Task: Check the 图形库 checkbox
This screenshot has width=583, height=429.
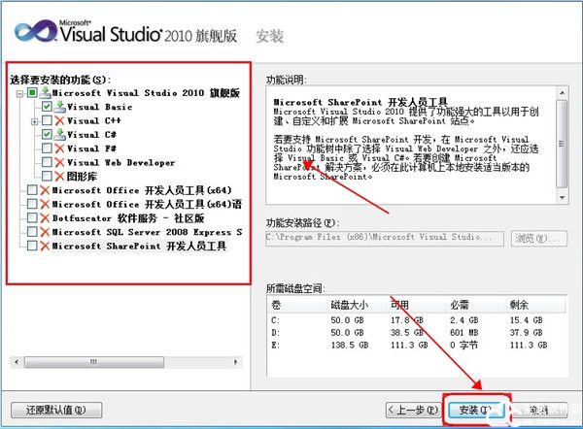Action: (47, 176)
